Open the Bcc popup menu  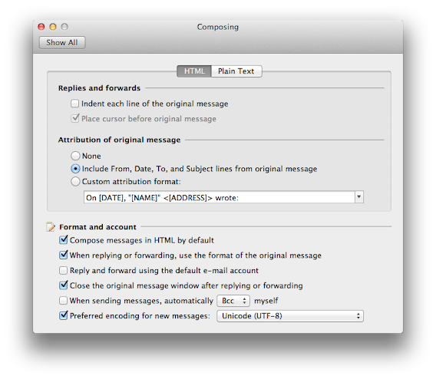233,301
